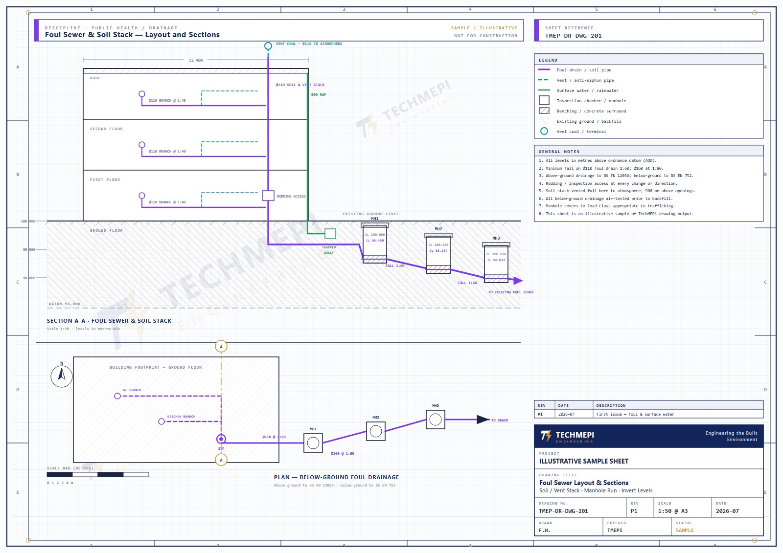
Task: Click the metres scale bar graphic
Action: pyautogui.click(x=98, y=474)
